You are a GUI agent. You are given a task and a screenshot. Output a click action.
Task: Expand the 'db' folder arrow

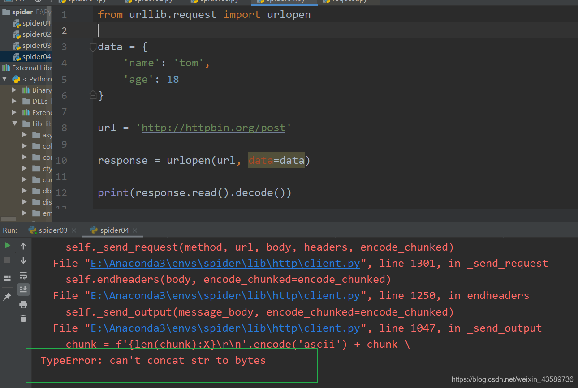coord(25,191)
